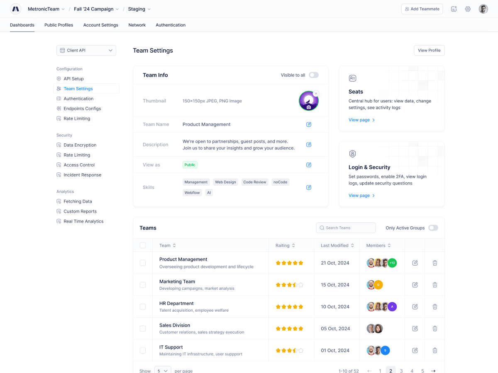Open the notifications icon next to Add Teammate
Viewport: 498px width, 373px height.
pyautogui.click(x=454, y=9)
